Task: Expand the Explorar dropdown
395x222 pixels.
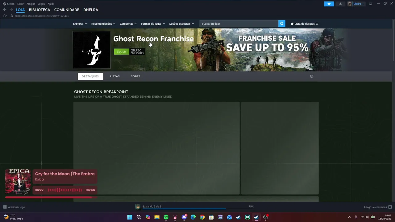Action: [x=80, y=24]
